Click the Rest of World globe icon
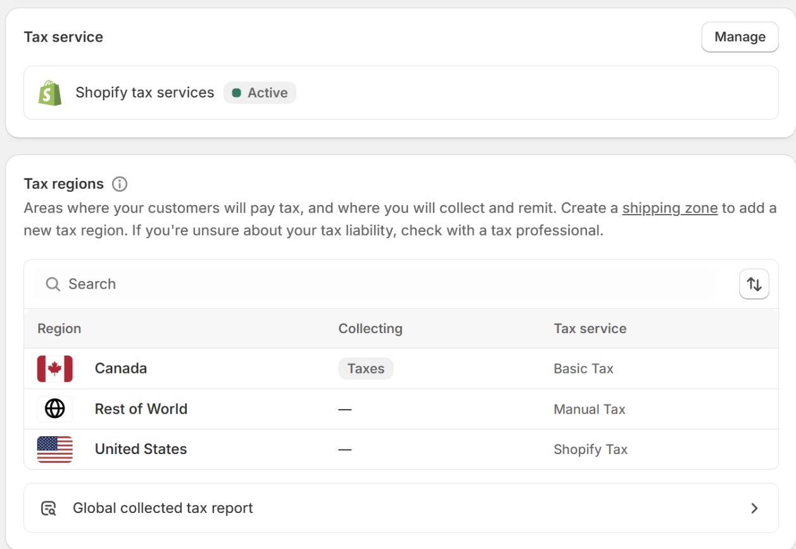The image size is (796, 549). (55, 409)
